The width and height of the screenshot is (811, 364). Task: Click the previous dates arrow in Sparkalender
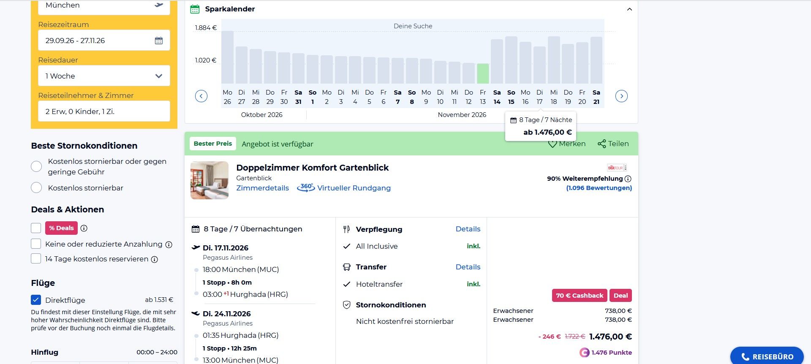point(201,96)
